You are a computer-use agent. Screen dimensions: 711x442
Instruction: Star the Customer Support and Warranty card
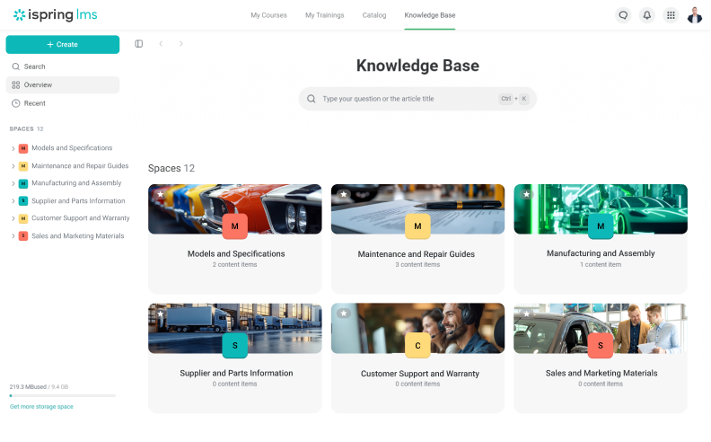click(x=344, y=314)
